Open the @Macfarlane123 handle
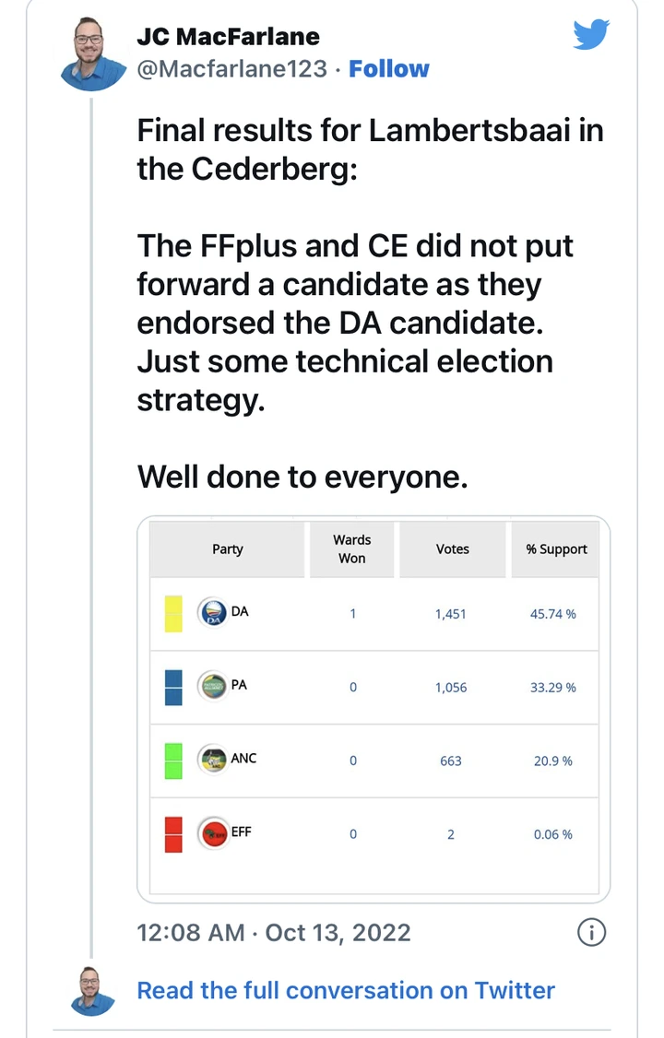Viewport: 664px width, 1038px height. (x=231, y=69)
